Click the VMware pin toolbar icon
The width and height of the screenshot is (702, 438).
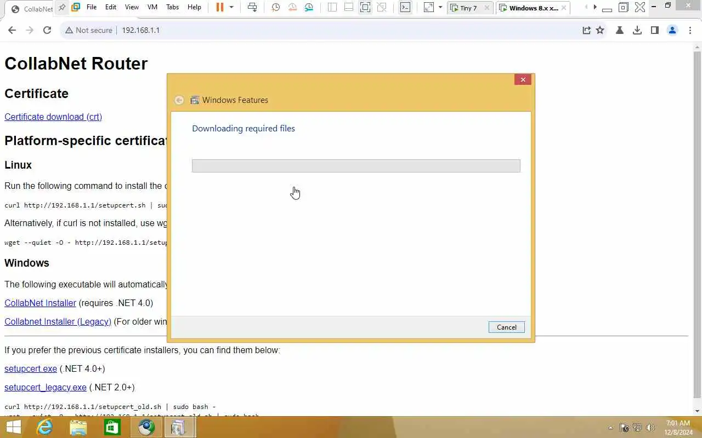point(62,8)
